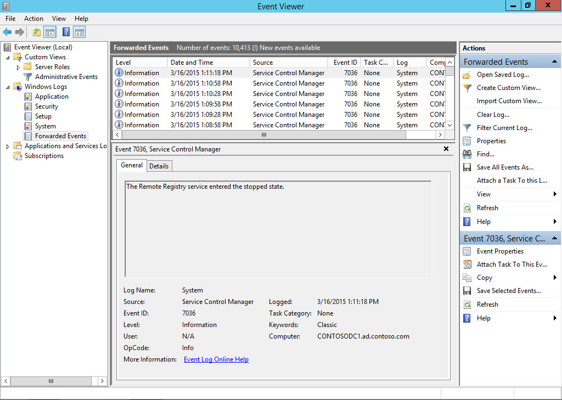Select the Security log in the tree
Viewport: 562px width, 400px height.
[x=46, y=105]
